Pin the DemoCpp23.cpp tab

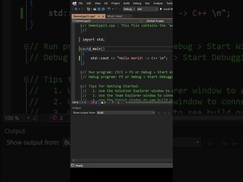pyautogui.click(x=99, y=16)
